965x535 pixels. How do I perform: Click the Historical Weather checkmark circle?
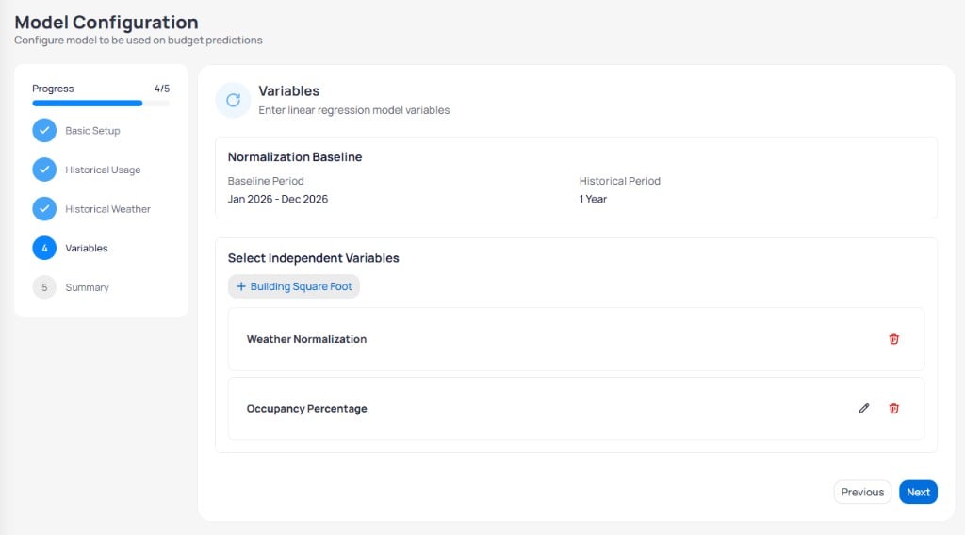[44, 209]
